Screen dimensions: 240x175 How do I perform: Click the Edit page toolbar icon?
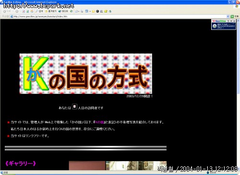(87, 12)
